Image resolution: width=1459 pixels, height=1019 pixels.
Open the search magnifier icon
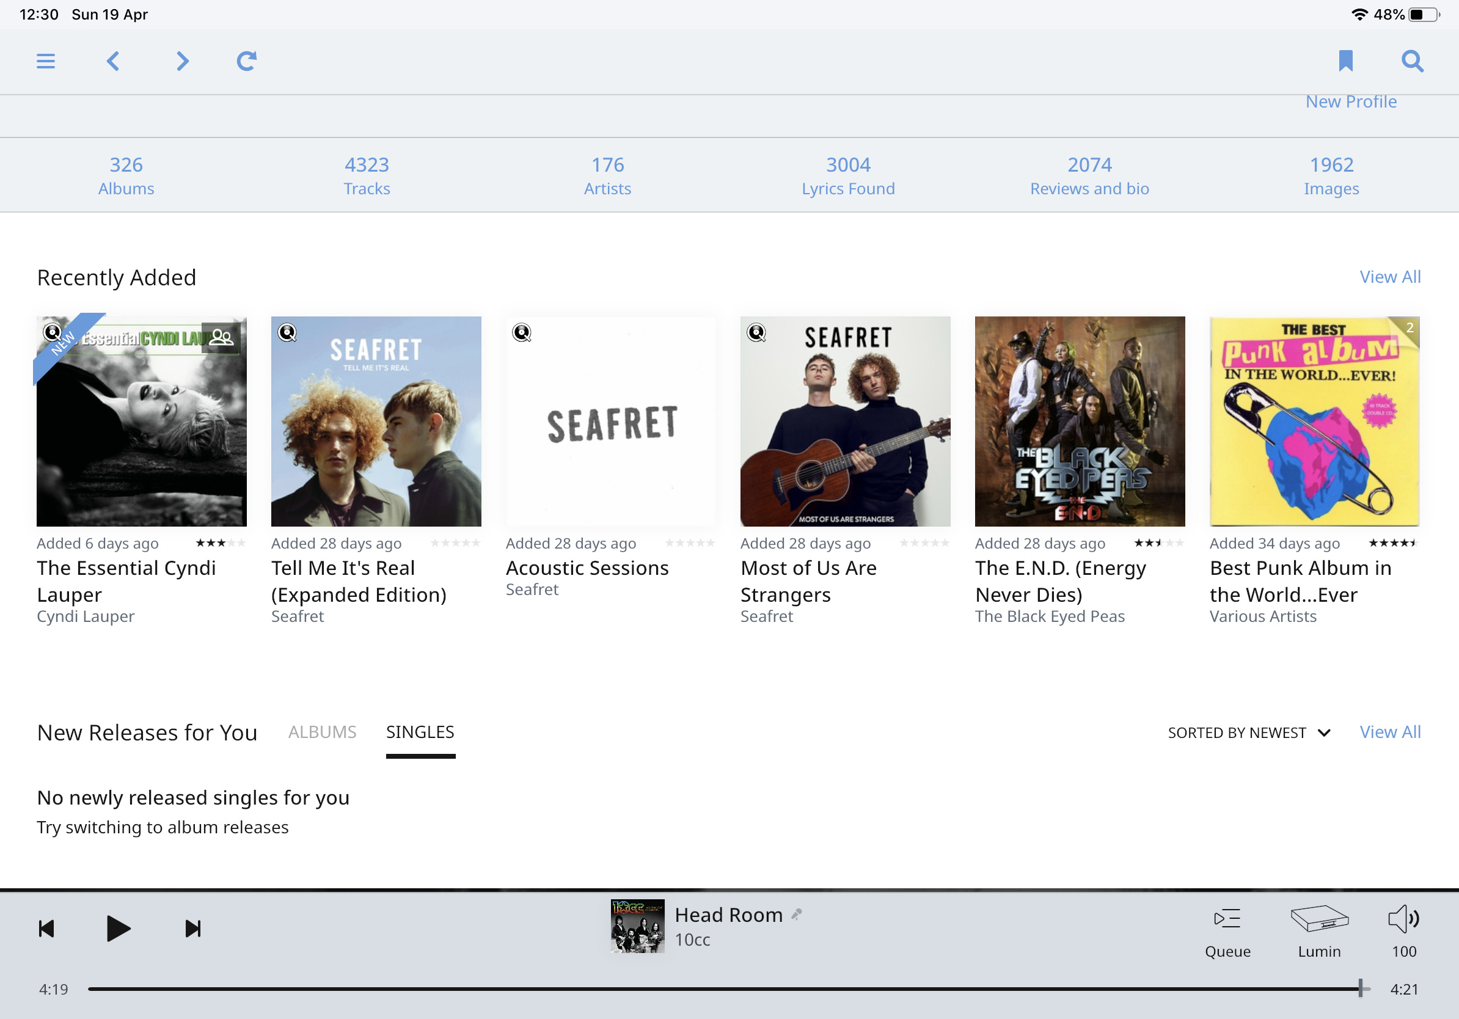click(x=1413, y=61)
